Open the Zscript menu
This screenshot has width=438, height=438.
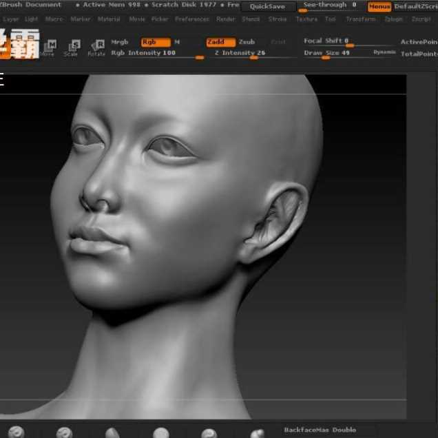pos(421,19)
